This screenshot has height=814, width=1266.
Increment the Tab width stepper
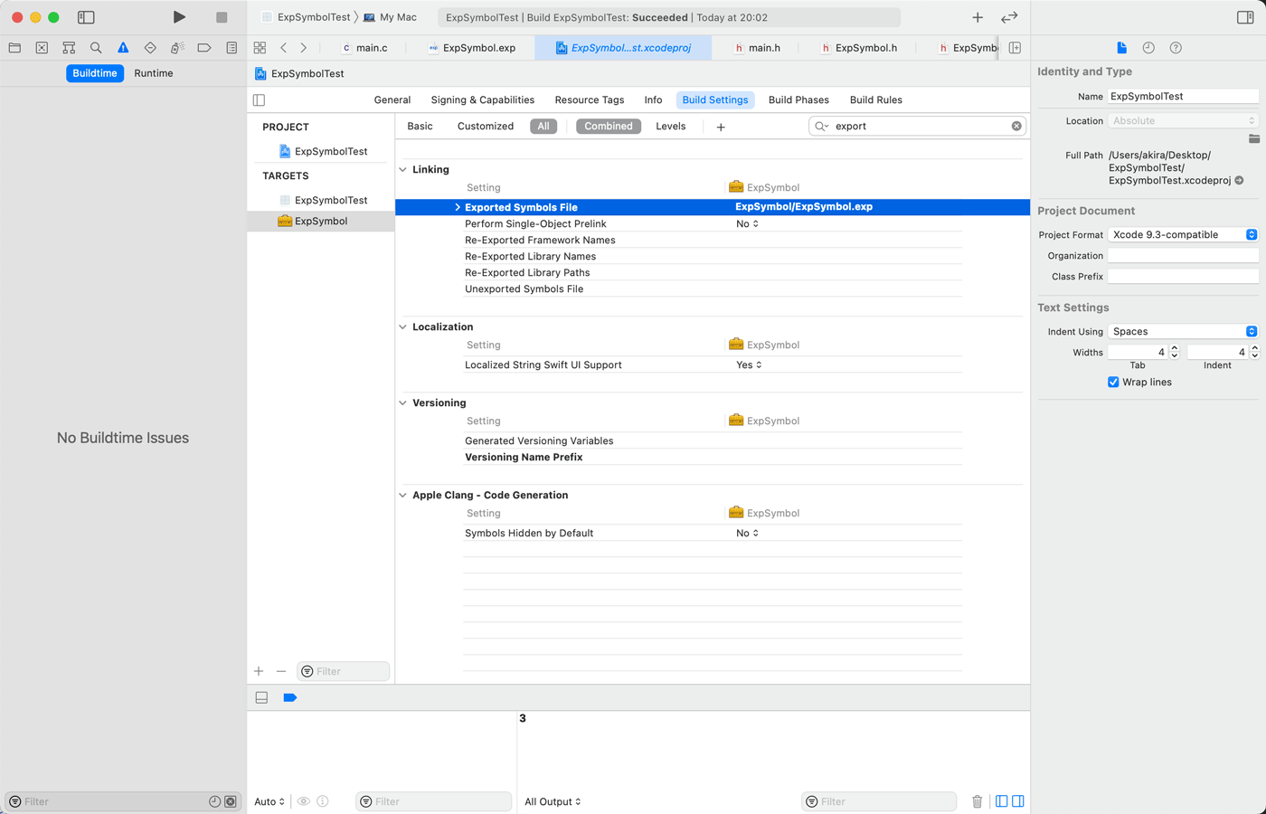pos(1175,348)
